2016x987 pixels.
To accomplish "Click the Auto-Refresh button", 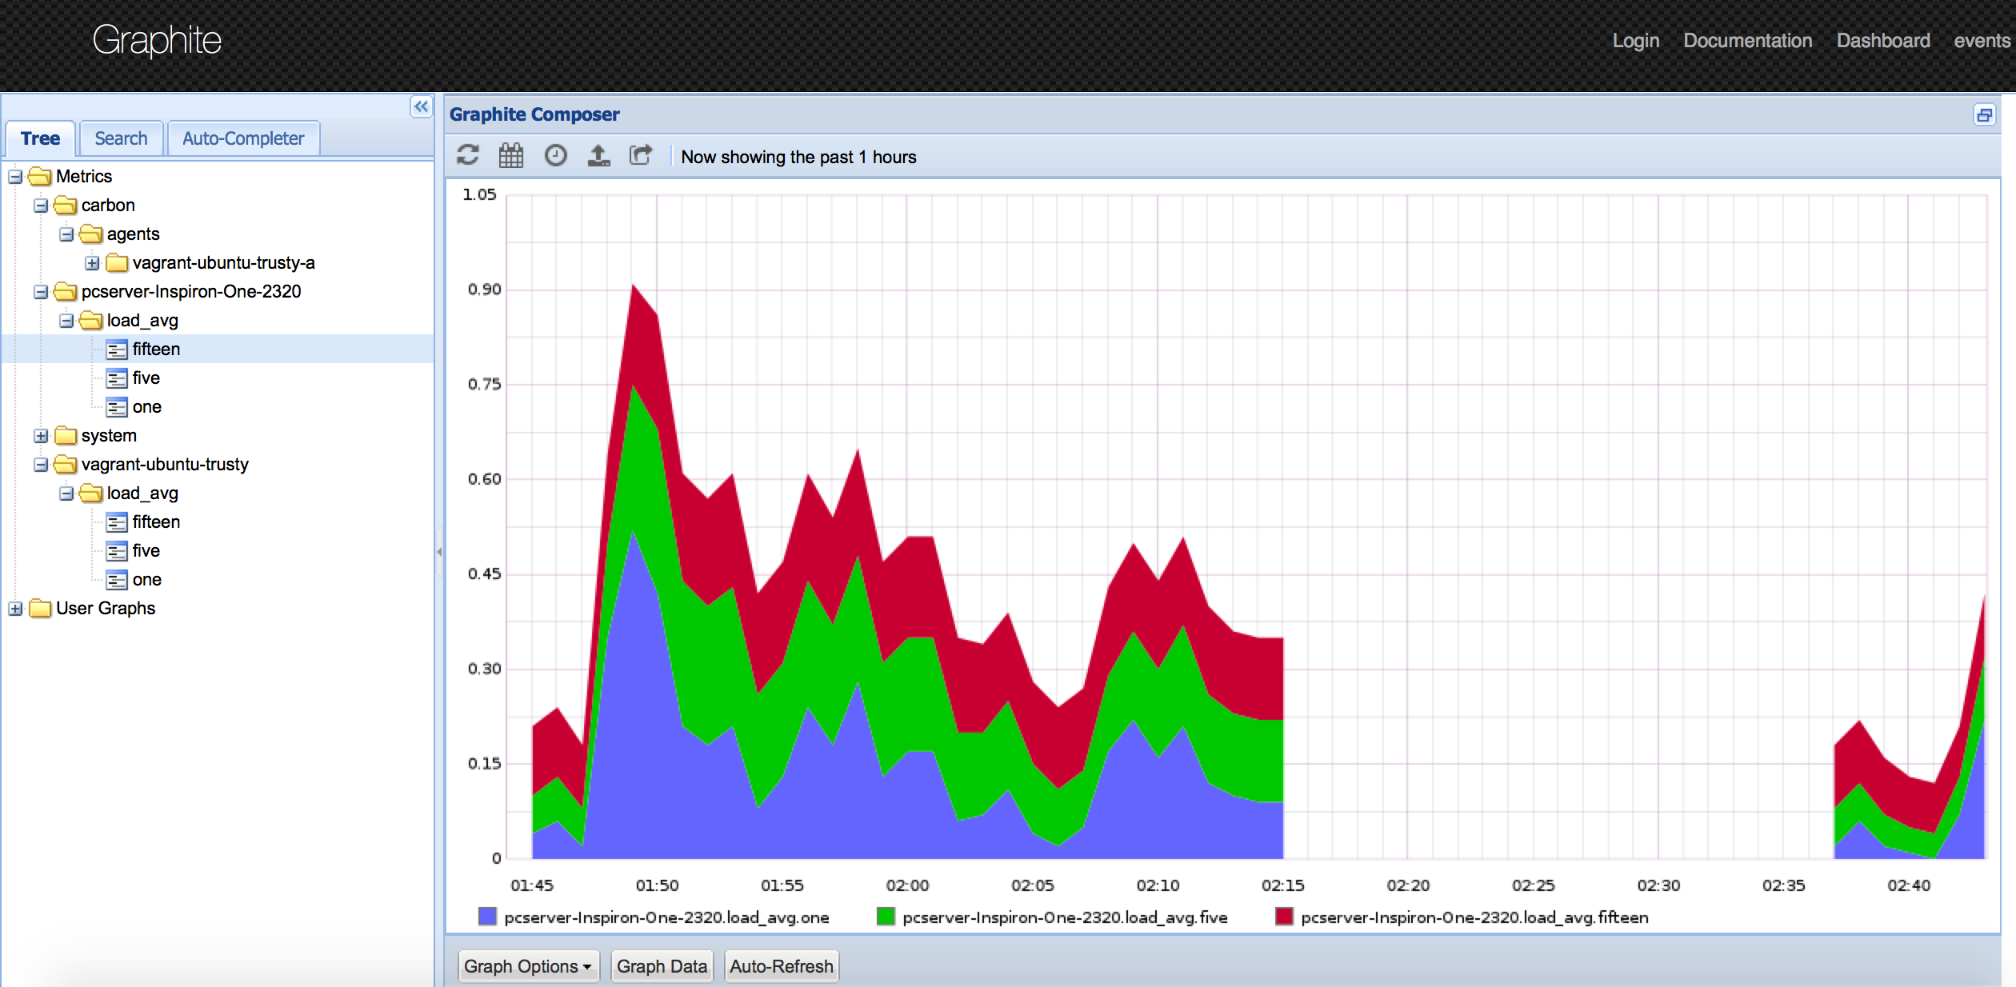I will [781, 966].
